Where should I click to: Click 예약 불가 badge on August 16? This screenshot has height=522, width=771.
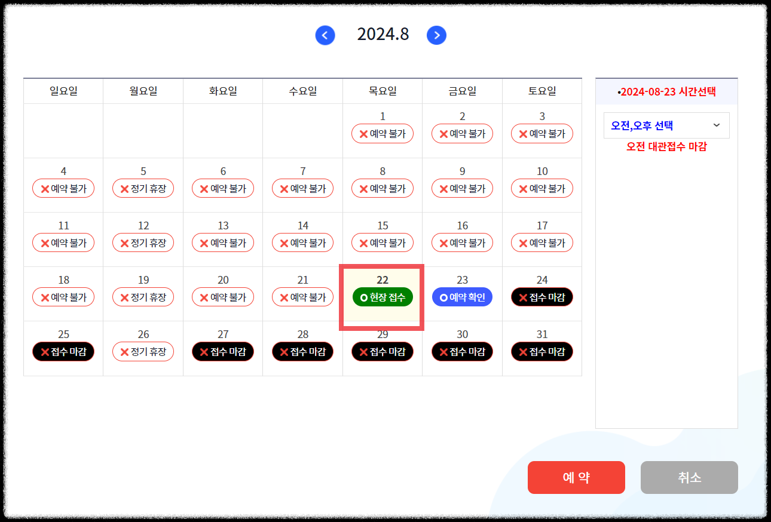(x=462, y=242)
